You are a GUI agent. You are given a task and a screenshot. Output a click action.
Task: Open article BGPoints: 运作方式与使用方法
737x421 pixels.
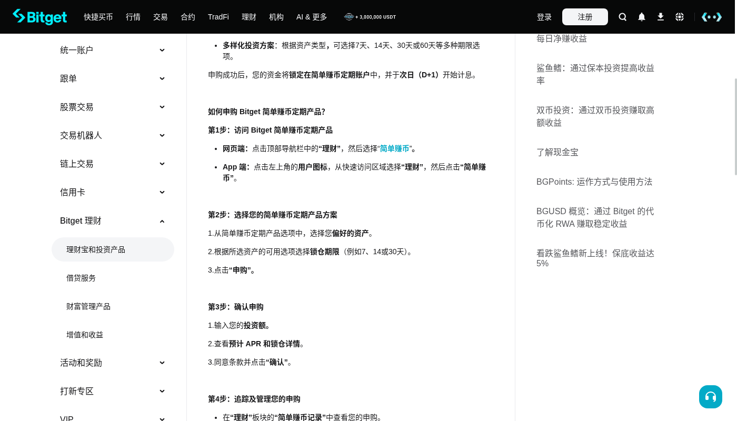594,182
